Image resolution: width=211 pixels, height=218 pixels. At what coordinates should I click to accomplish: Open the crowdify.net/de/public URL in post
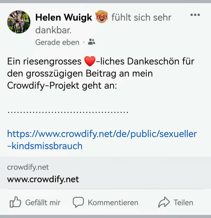(102, 134)
